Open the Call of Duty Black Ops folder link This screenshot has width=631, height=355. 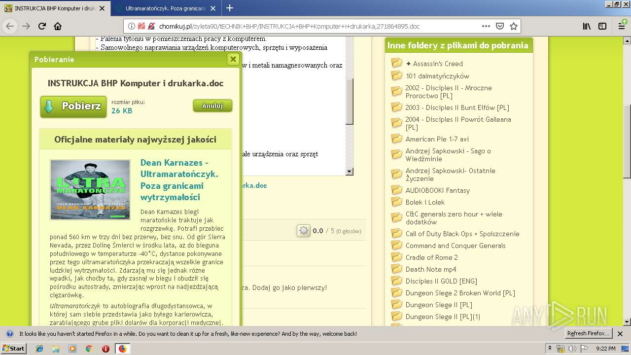point(462,234)
